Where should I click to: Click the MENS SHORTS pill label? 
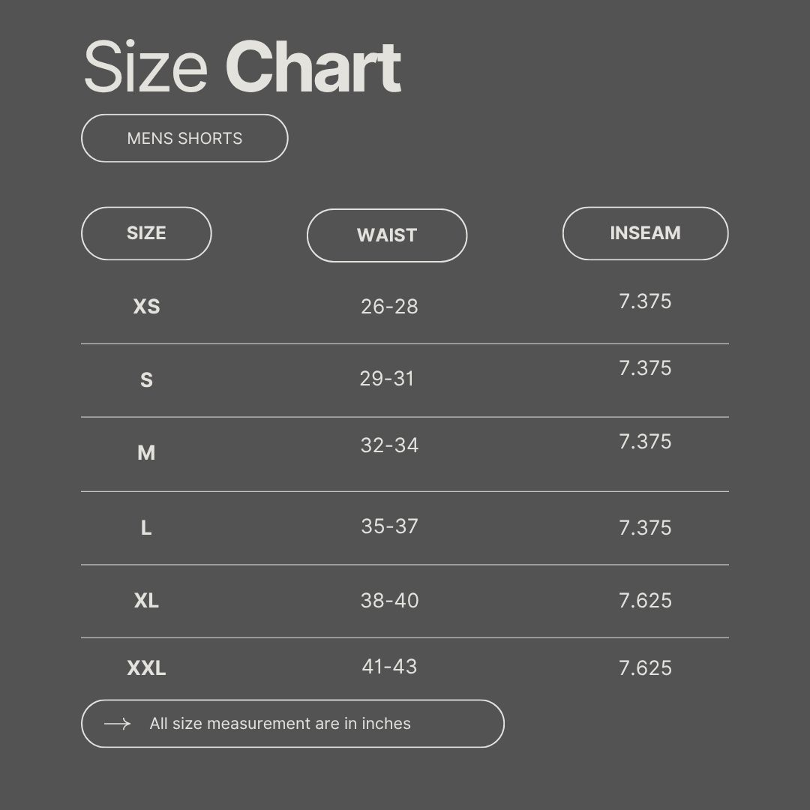point(184,139)
